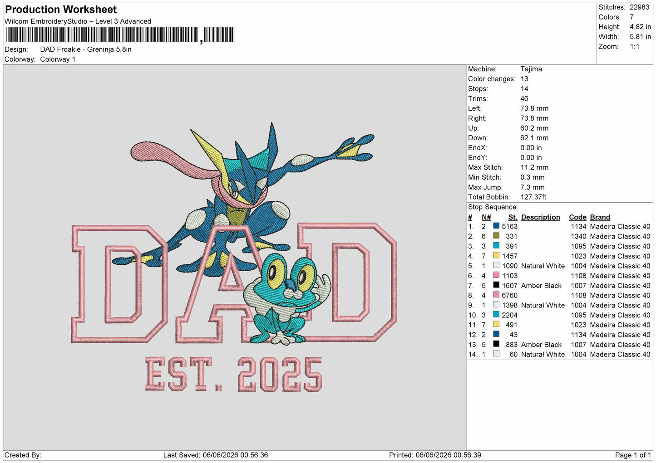Click the stitches count '22983'

click(x=639, y=7)
